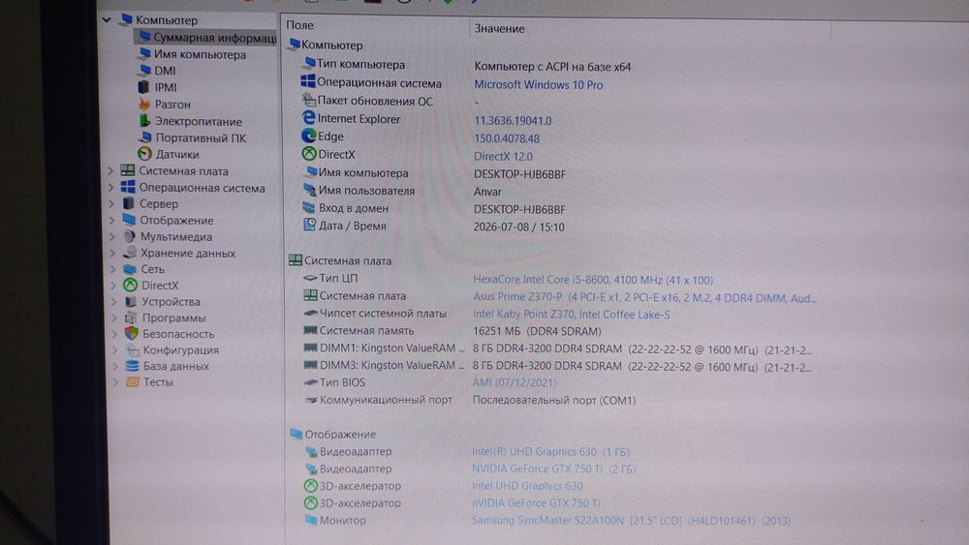Click Мультимедиа speaker icon
This screenshot has height=545, width=969.
point(129,236)
